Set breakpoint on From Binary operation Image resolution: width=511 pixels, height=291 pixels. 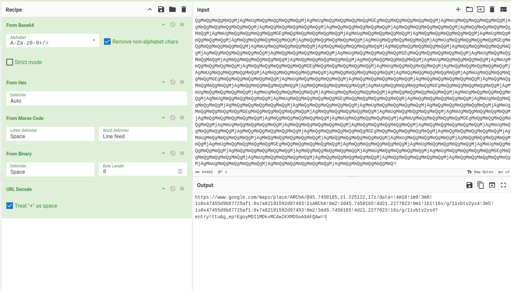pos(182,153)
